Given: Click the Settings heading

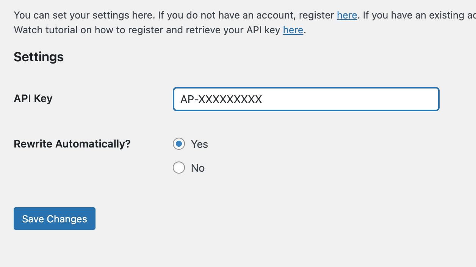Looking at the screenshot, I should 39,57.
